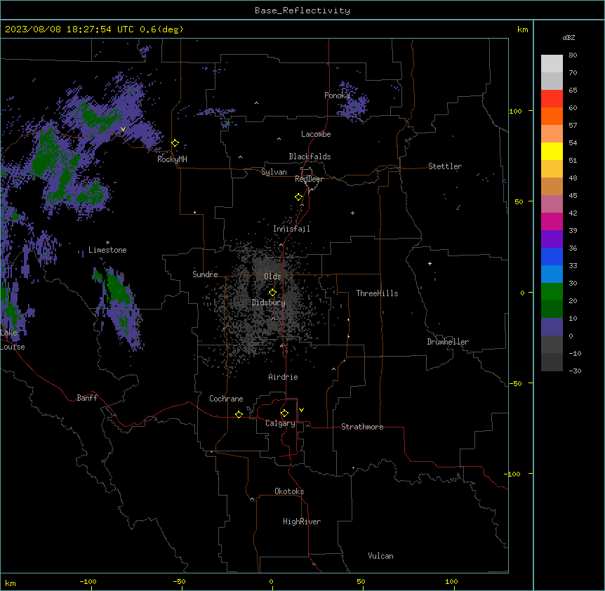Click the Airdrie city label
Screen dimensions: 605x591
point(283,377)
